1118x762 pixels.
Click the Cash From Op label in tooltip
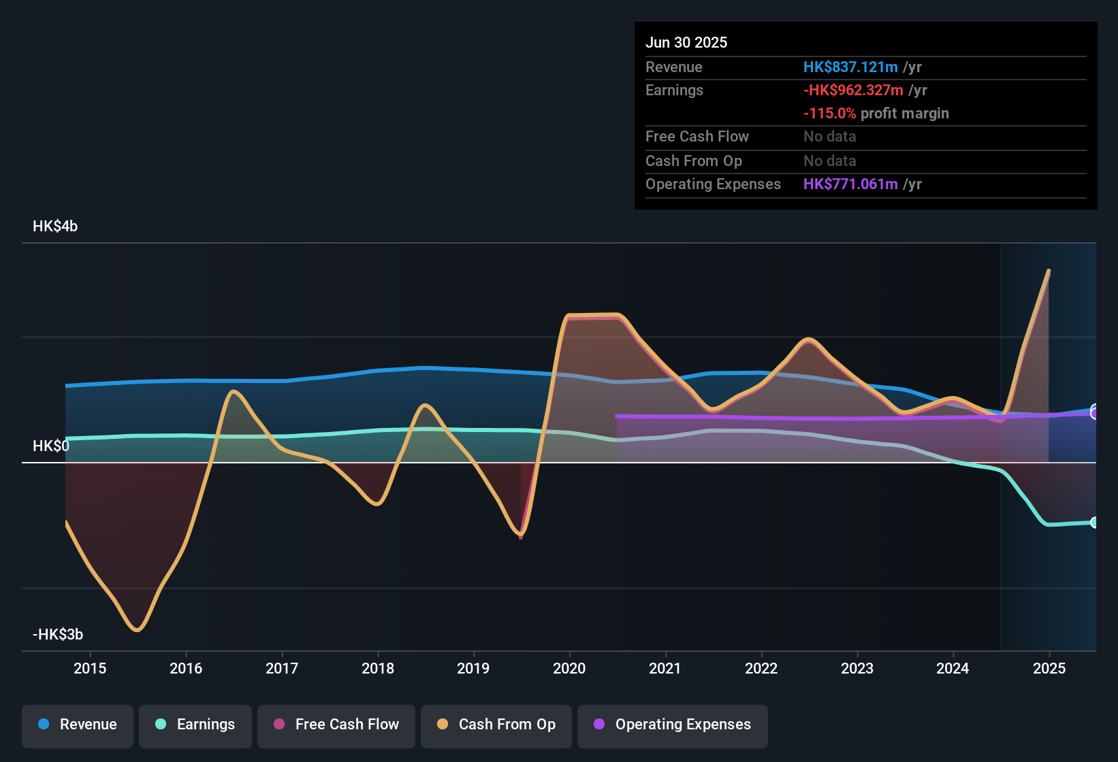pos(694,161)
